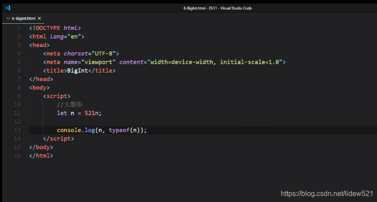Viewport: 377px width, 202px height.
Task: Click the charset="UTF-8" attribute
Action: [x=90, y=54]
